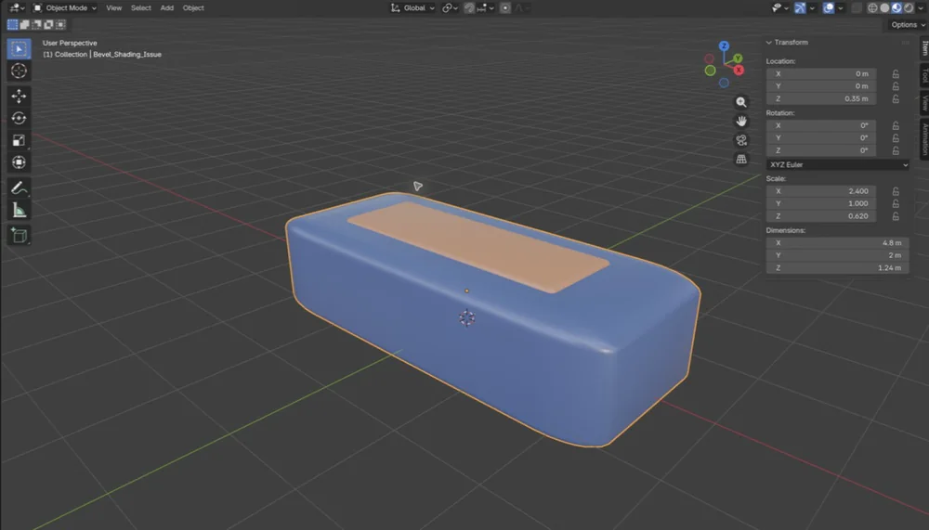Switch to the View sidebar tab
Image resolution: width=929 pixels, height=530 pixels.
tap(924, 103)
